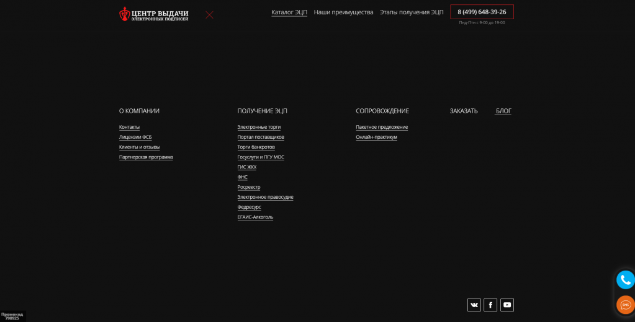635x322 pixels.
Task: Open the Заказать menu item
Action: (464, 111)
